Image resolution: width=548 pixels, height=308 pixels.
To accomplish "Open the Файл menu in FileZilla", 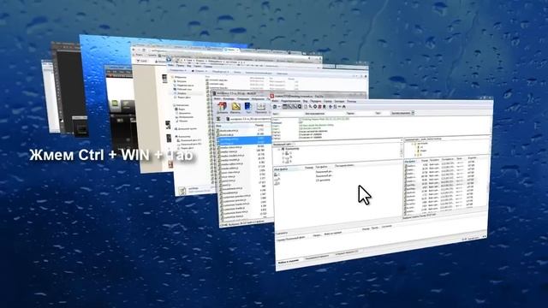I will pos(275,101).
